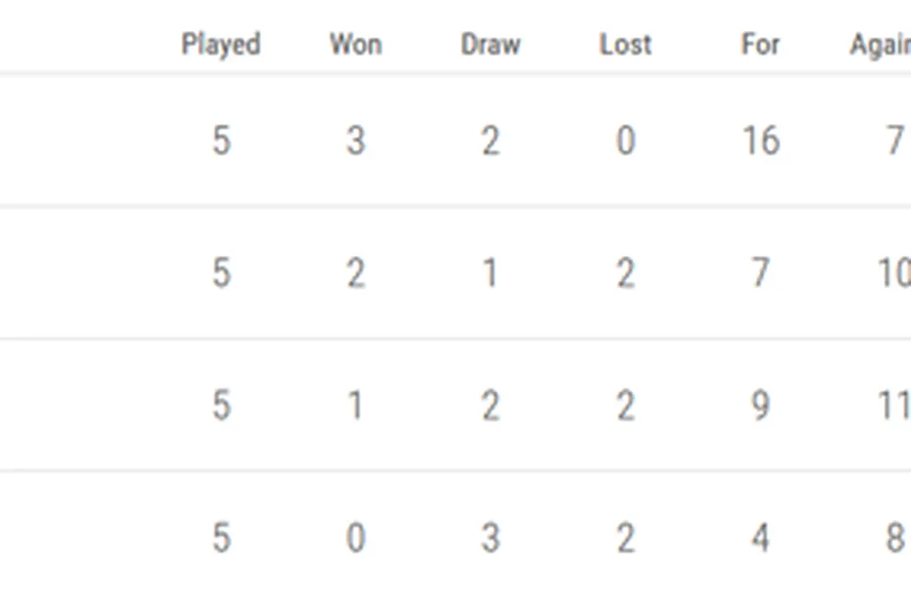
Task: Select second row's Draw value of 1
Action: (x=490, y=273)
